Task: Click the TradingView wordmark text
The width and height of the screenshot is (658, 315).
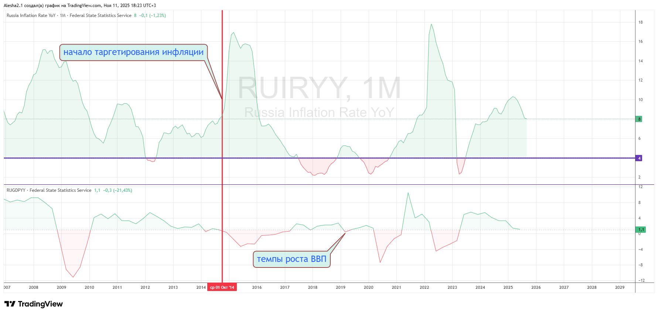Action: coord(40,304)
